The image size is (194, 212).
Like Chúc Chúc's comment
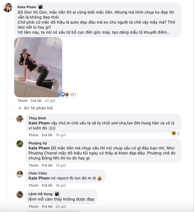pos(33,185)
